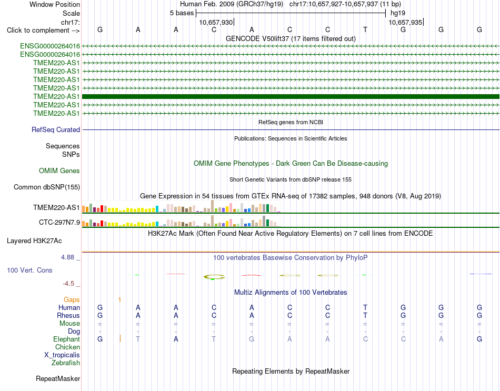Click the CTC-297N7.9 GTEx expression bar chart
The width and height of the screenshot is (500, 391).
tap(181, 220)
